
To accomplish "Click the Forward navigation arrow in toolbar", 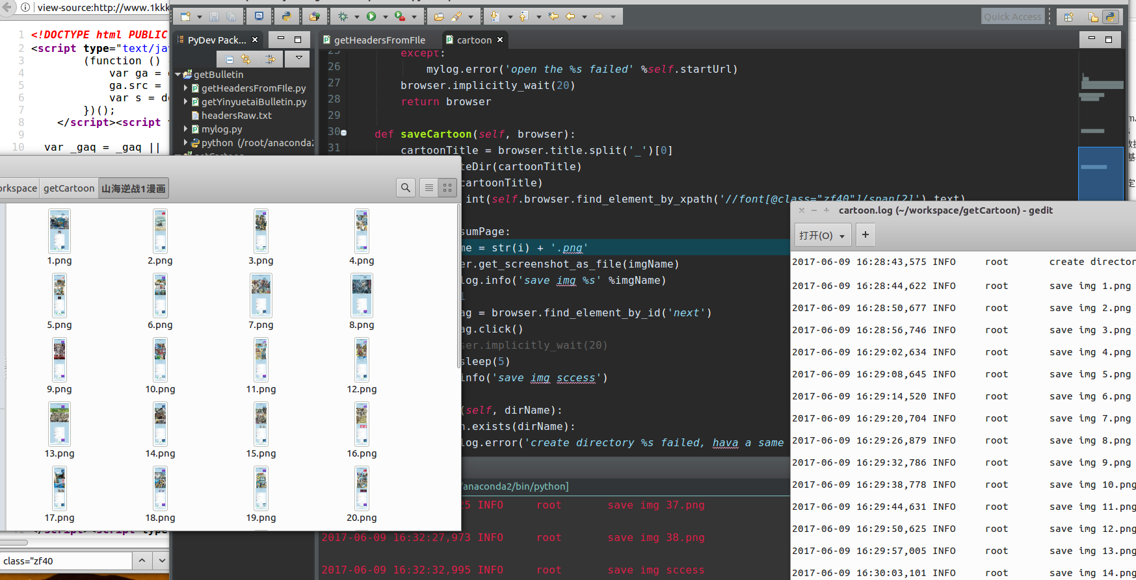I will coord(599,16).
